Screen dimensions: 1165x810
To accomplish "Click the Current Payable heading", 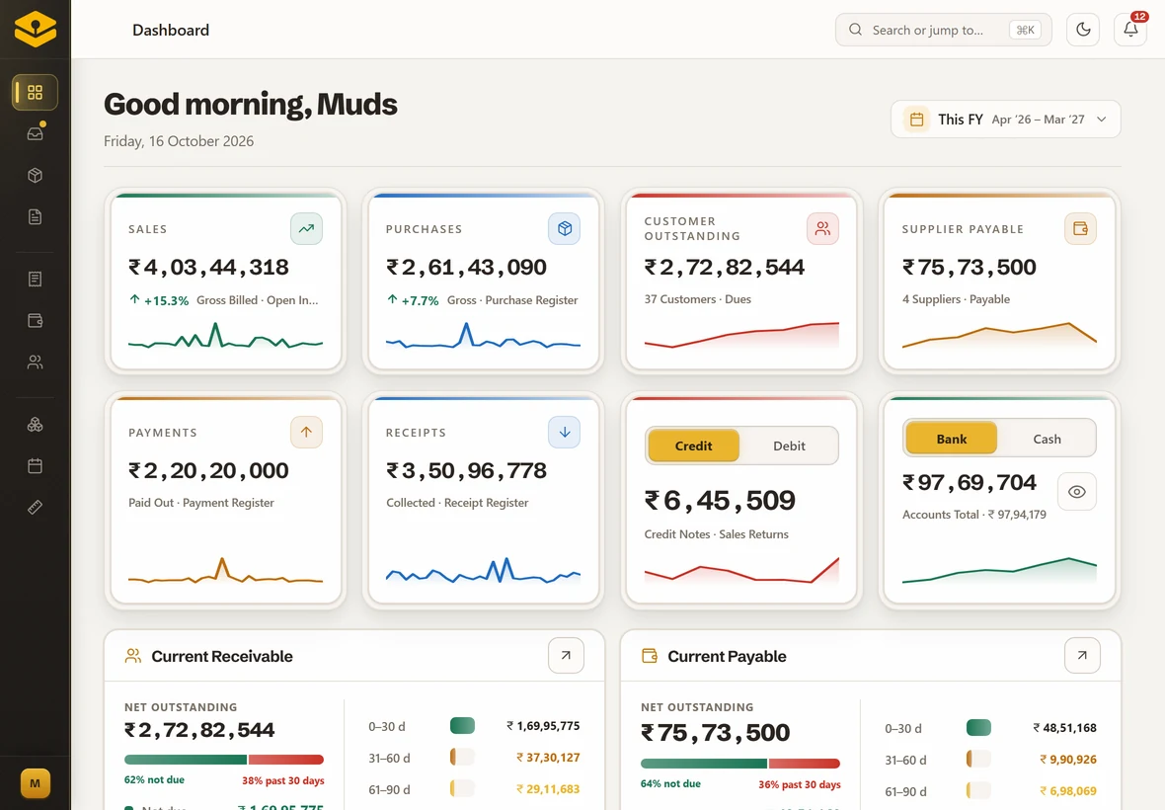I will pos(727,656).
